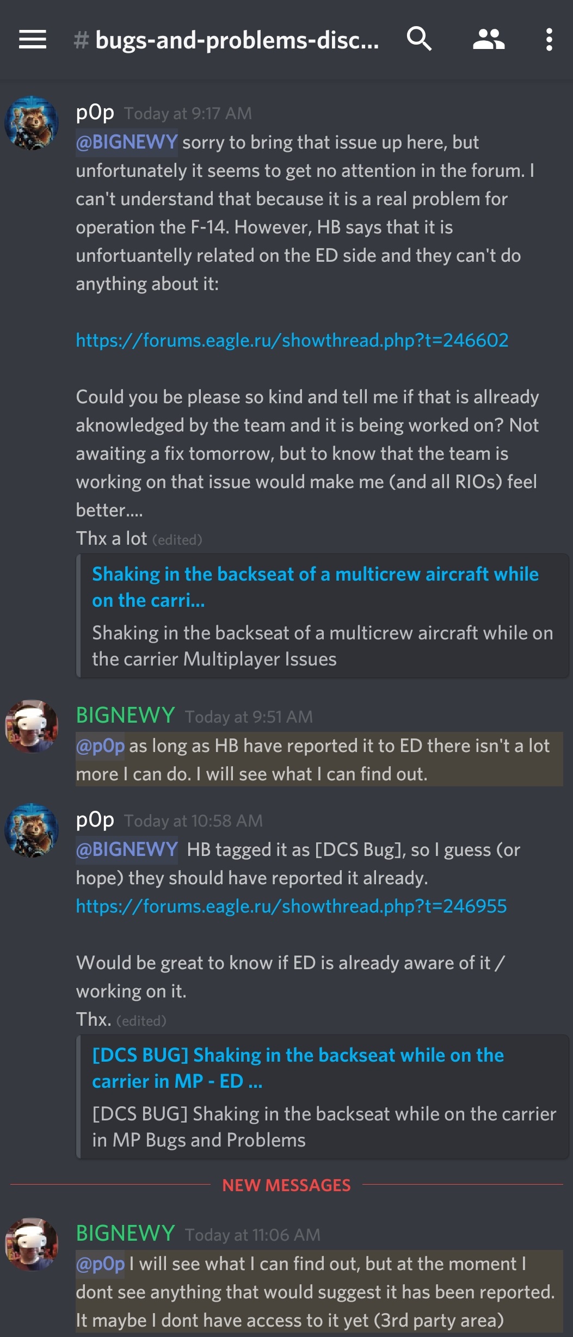Tap @pOp mention in 9:51 AM reply

coord(100,745)
